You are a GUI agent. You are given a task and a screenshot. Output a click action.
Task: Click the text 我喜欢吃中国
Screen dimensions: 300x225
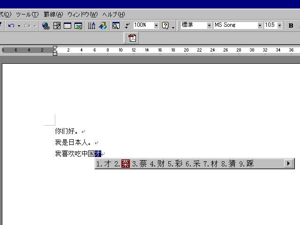(x=75, y=153)
